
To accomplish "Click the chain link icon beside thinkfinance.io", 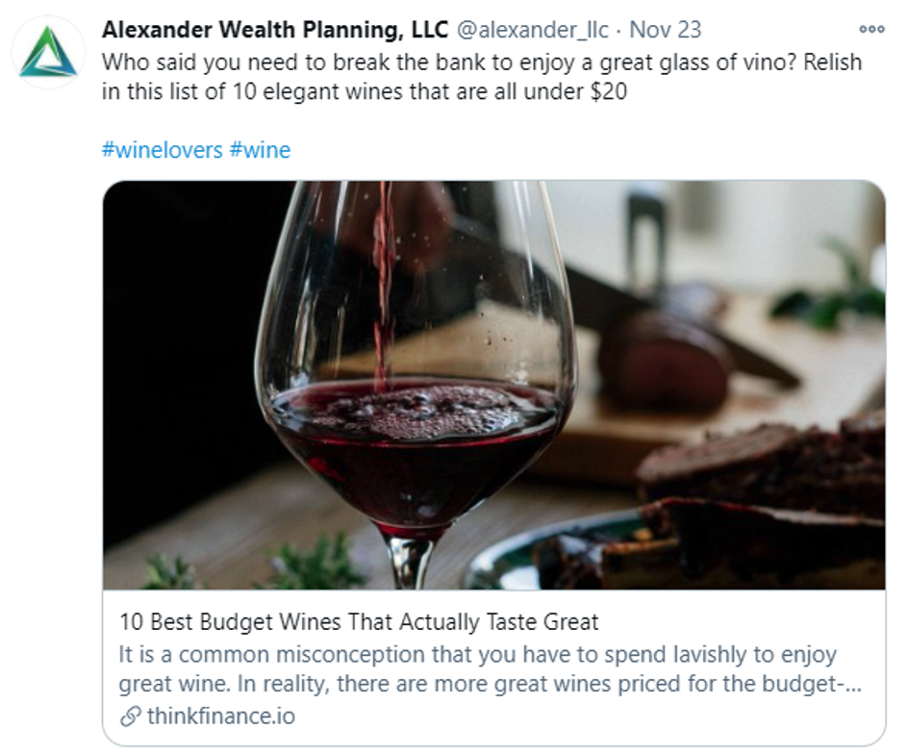I will pos(130,717).
